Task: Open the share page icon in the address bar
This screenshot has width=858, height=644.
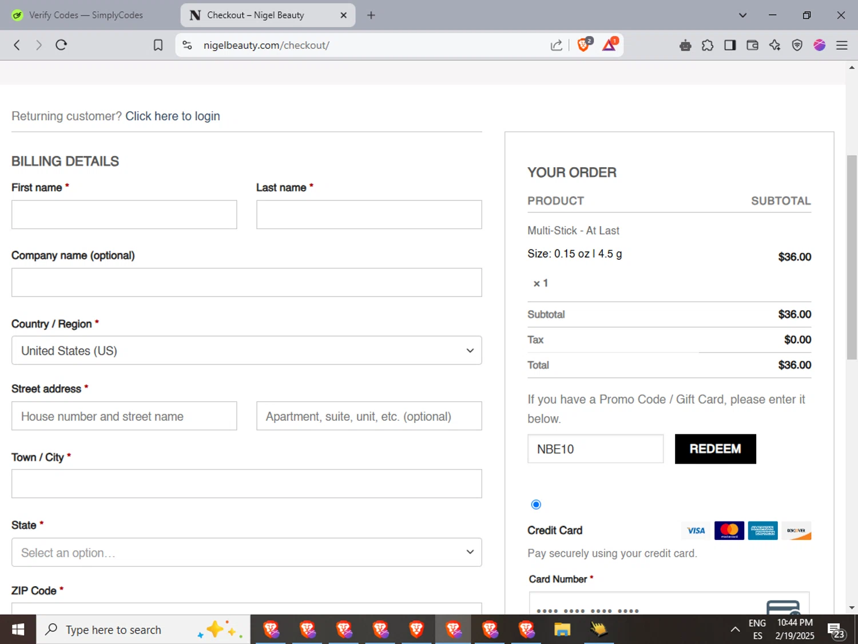Action: [x=556, y=45]
